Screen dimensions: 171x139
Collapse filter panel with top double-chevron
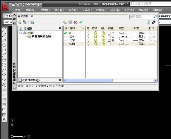click(60, 28)
